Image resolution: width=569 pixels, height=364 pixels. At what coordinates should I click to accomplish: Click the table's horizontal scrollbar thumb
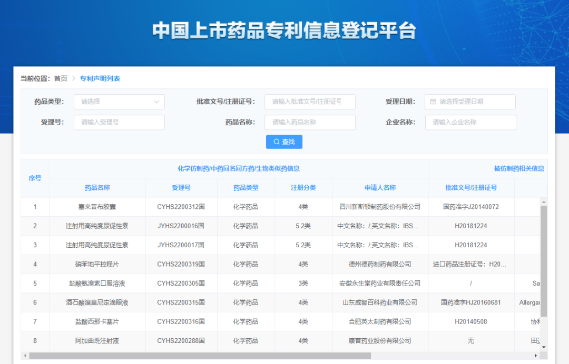point(200,356)
